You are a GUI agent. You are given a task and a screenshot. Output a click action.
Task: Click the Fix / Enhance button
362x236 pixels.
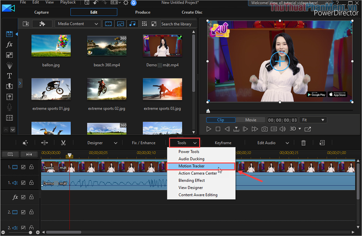(144, 143)
